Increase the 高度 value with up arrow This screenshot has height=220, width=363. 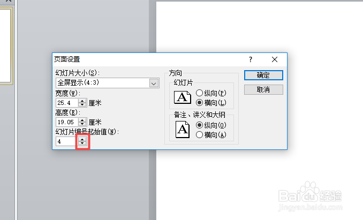[x=82, y=120]
